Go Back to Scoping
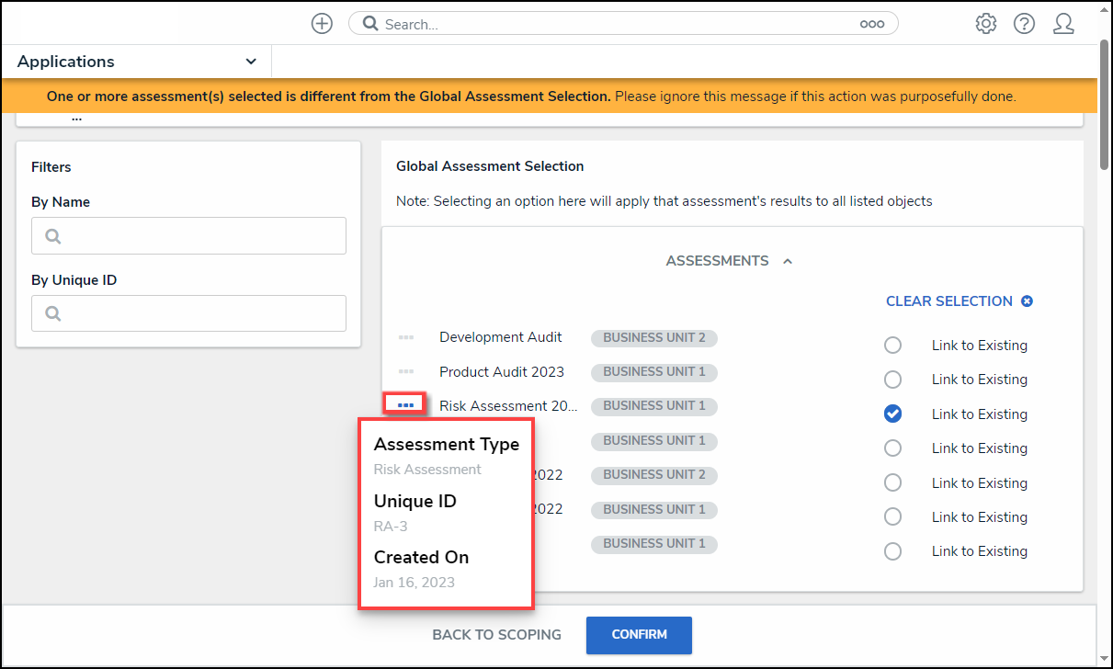The image size is (1113, 669). click(496, 635)
